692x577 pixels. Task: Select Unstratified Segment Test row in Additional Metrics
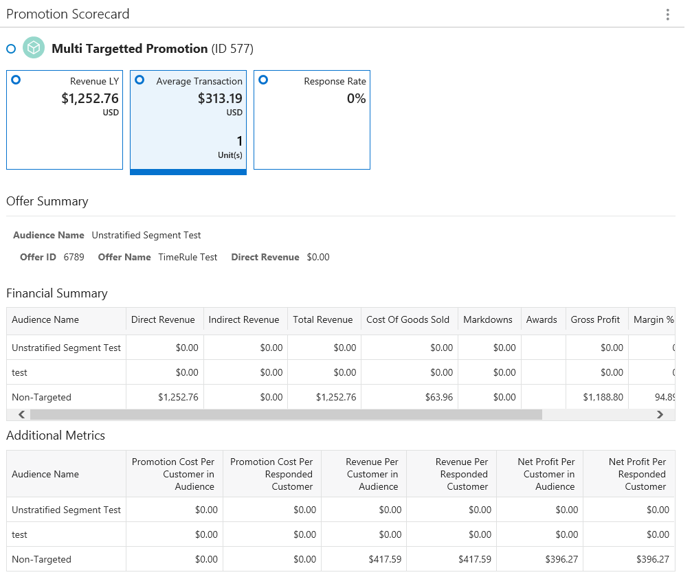click(341, 510)
